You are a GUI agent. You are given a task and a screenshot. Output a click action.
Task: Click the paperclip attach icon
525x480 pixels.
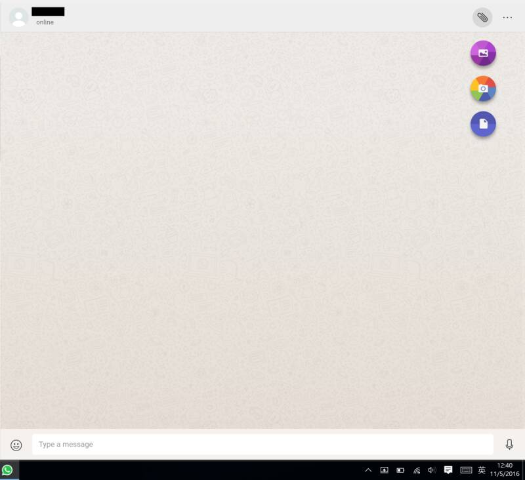[x=482, y=18]
